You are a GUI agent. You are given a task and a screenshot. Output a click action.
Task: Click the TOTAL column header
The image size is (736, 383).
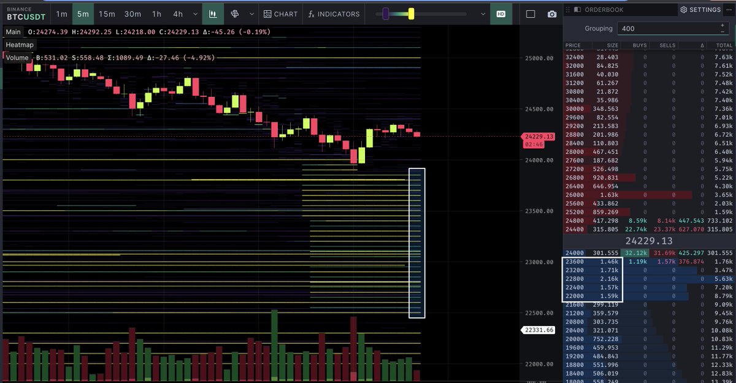pos(724,45)
